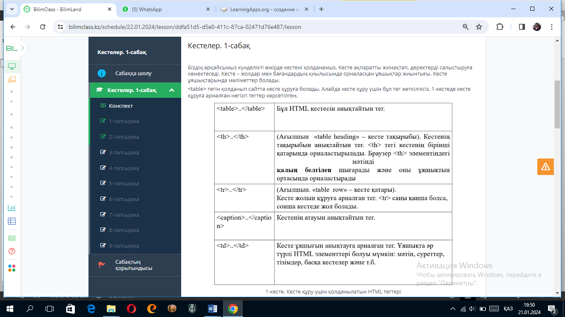The width and height of the screenshot is (565, 317).
Task: Open the bar chart statistics sidebar icon
Action: coord(12,208)
